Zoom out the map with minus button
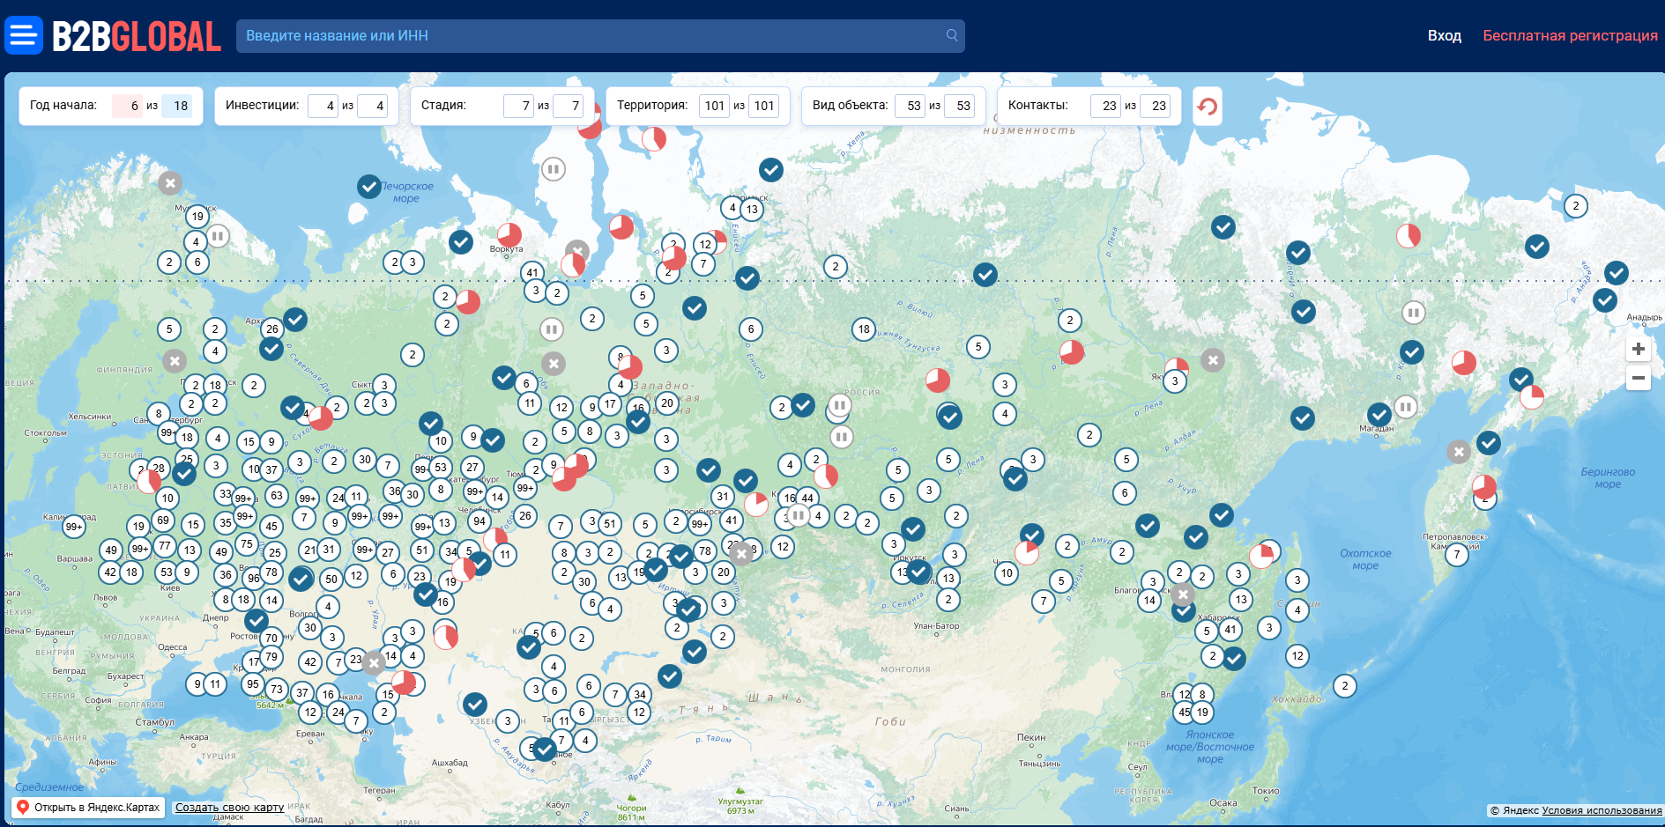This screenshot has width=1665, height=827. (1638, 378)
